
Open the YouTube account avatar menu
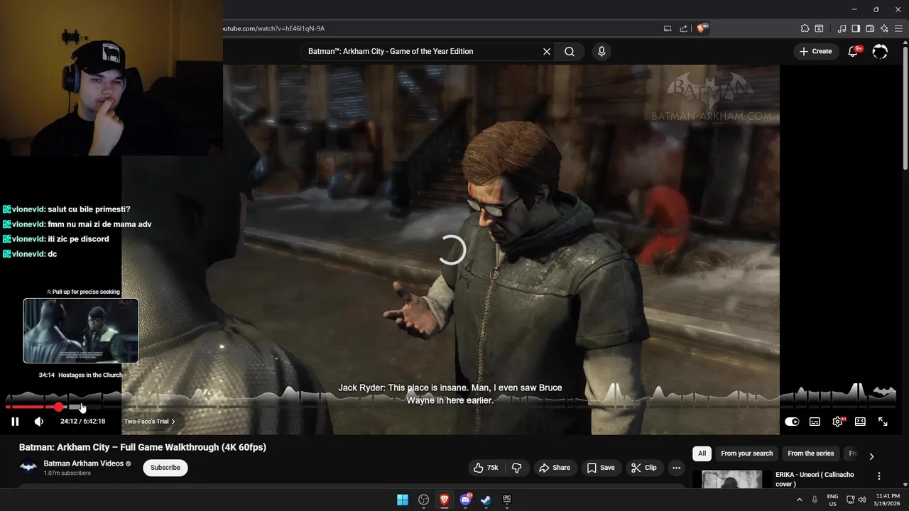point(880,51)
